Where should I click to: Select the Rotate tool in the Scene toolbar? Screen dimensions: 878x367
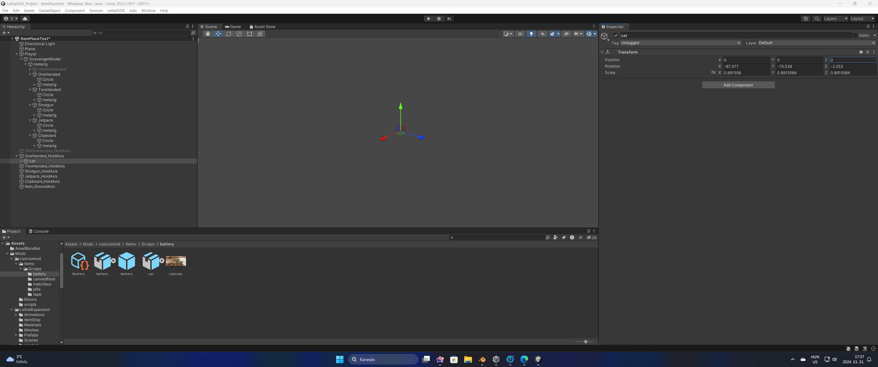(x=228, y=34)
